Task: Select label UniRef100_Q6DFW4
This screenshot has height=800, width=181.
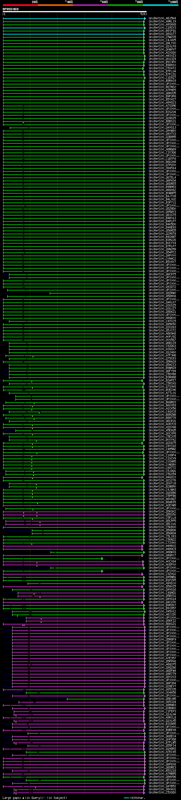Action: click(162, 671)
